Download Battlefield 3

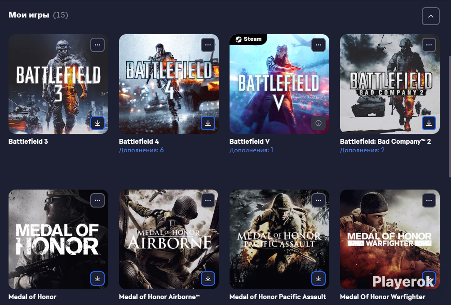pos(97,123)
